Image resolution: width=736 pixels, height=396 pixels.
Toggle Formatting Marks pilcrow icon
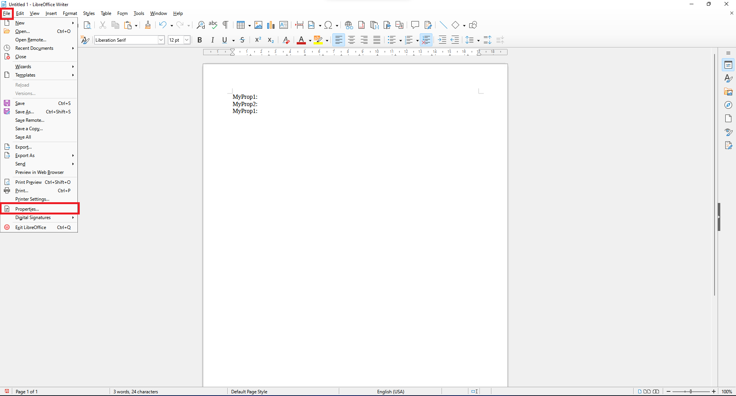(226, 25)
